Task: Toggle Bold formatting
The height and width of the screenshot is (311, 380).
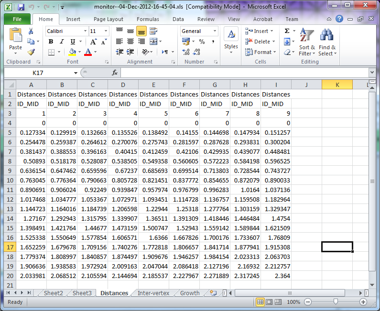Action: 51,42
